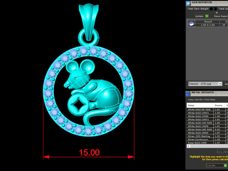Image resolution: width=228 pixels, height=171 pixels.
Task: Click the gem quantity cell showing 25
Action: (x=224, y=25)
